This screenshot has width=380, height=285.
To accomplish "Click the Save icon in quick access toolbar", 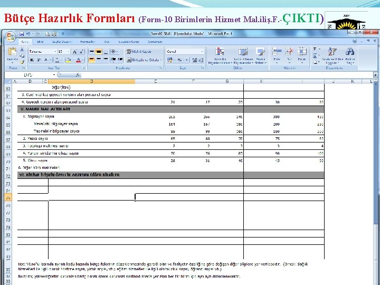I will pyautogui.click(x=22, y=34).
